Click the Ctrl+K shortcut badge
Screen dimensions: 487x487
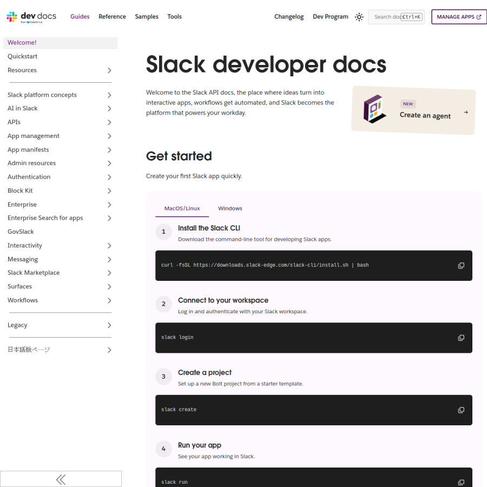click(412, 17)
